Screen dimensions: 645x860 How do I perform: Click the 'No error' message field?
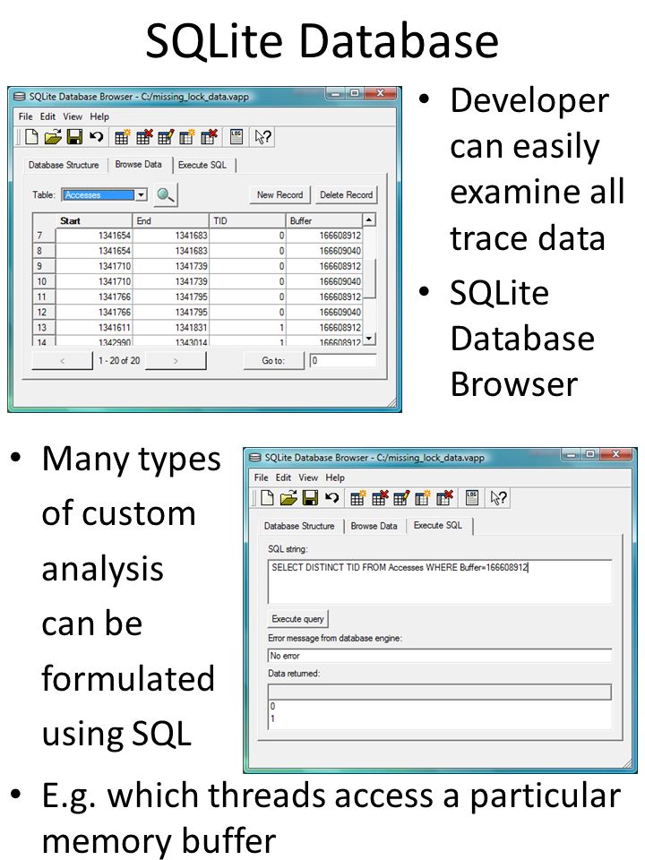coord(440,656)
